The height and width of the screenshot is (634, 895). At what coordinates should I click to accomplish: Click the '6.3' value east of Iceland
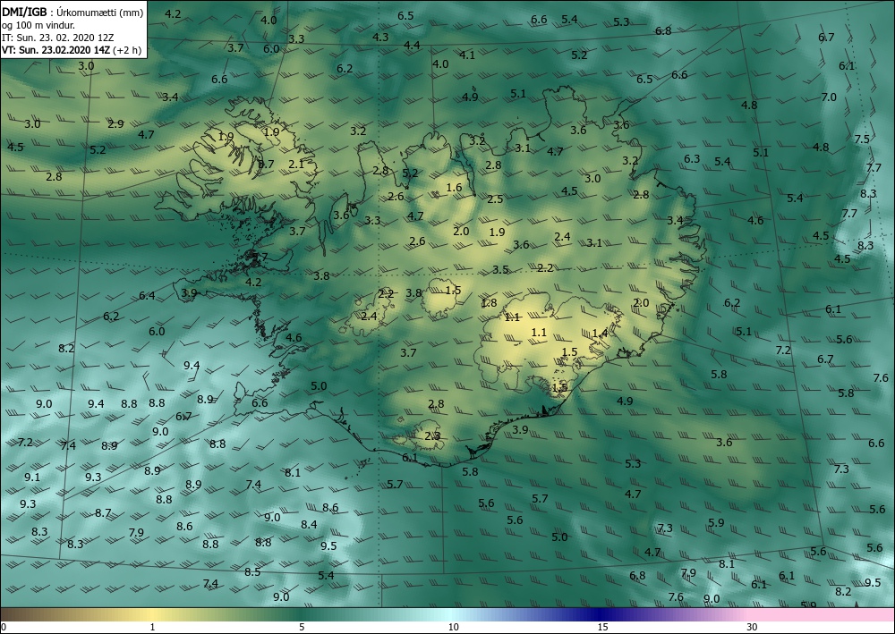pyautogui.click(x=692, y=159)
